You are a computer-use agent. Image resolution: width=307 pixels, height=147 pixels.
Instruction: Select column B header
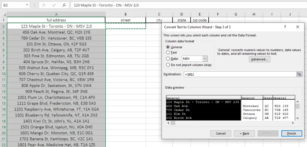click(x=126, y=14)
